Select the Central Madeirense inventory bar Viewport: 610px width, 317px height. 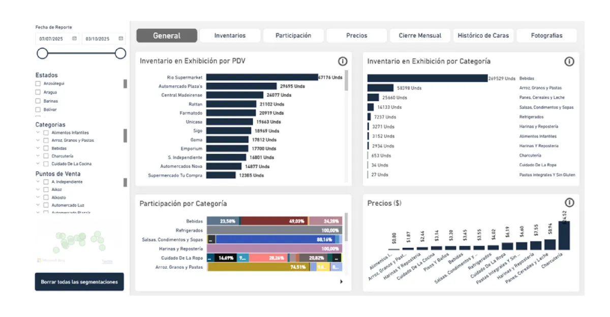(235, 95)
